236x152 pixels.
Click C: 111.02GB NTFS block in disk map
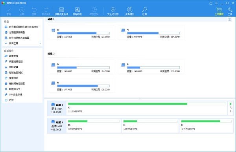pos(147,108)
